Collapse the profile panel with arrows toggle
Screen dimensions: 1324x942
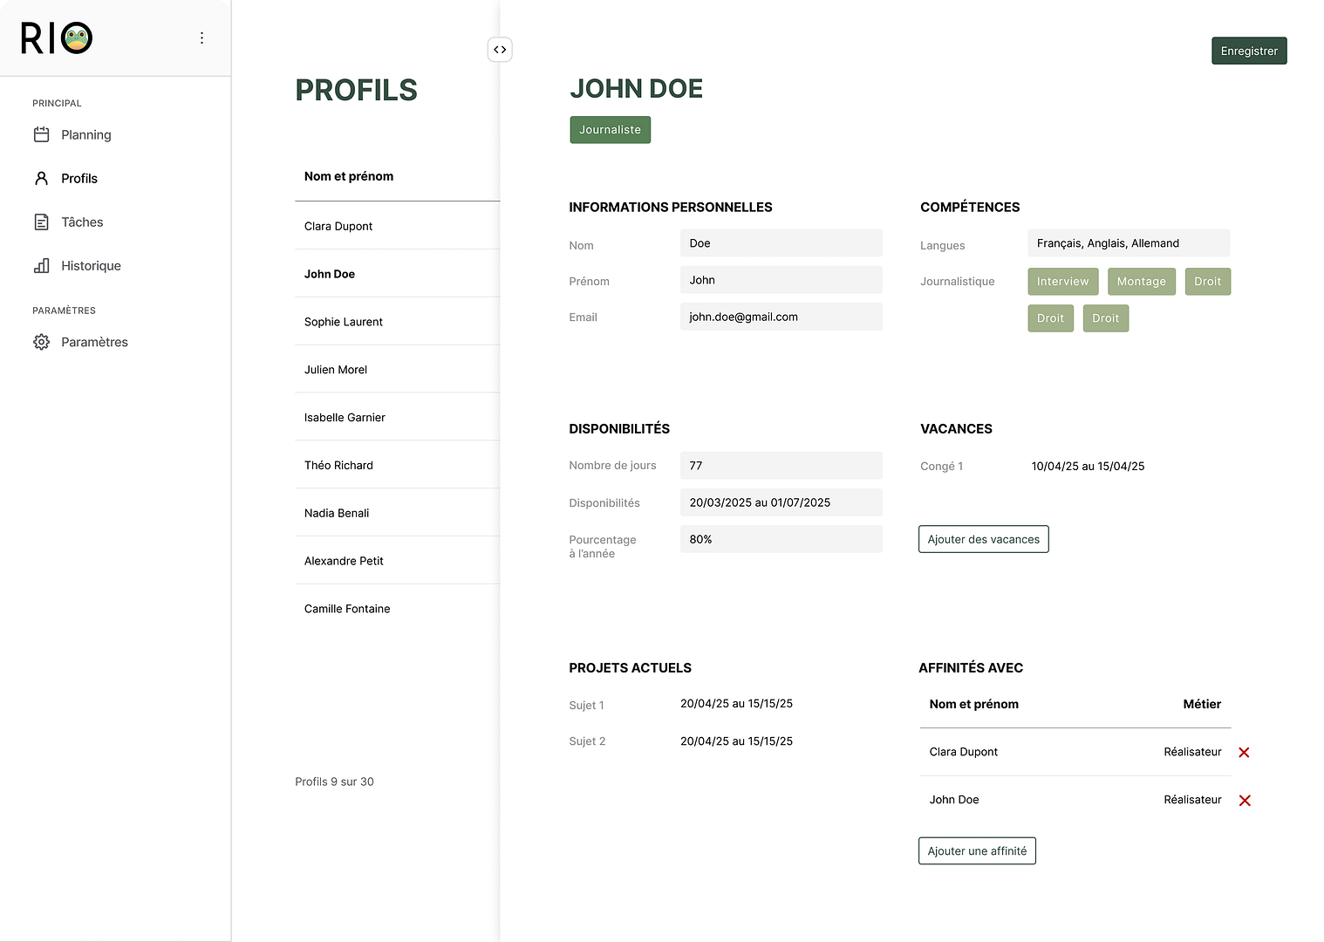500,50
